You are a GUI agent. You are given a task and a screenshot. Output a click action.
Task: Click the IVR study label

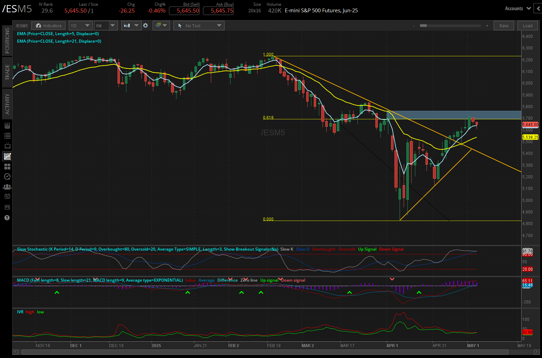pyautogui.click(x=20, y=312)
